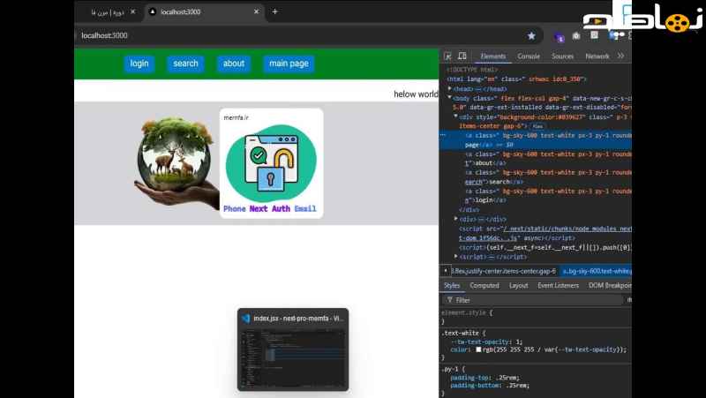
Task: Click the login button on the page
Action: [139, 64]
